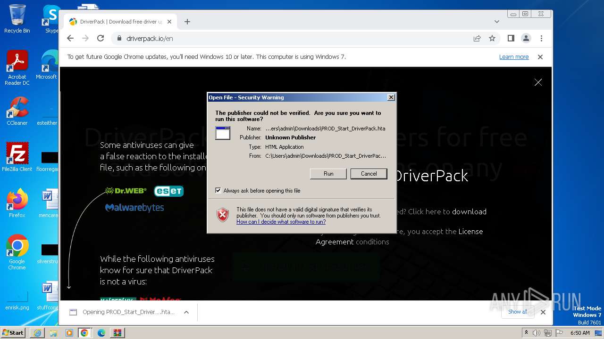Image resolution: width=604 pixels, height=339 pixels.
Task: Click the HTML application file icon in dialog
Action: (x=223, y=133)
